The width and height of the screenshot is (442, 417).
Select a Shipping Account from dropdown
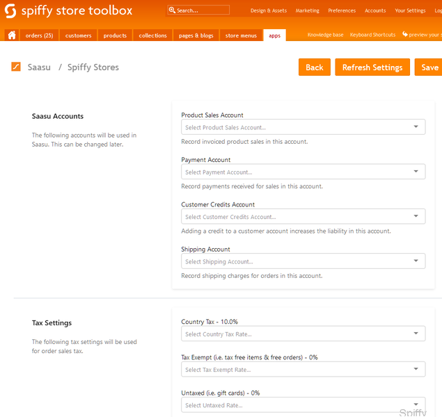303,261
